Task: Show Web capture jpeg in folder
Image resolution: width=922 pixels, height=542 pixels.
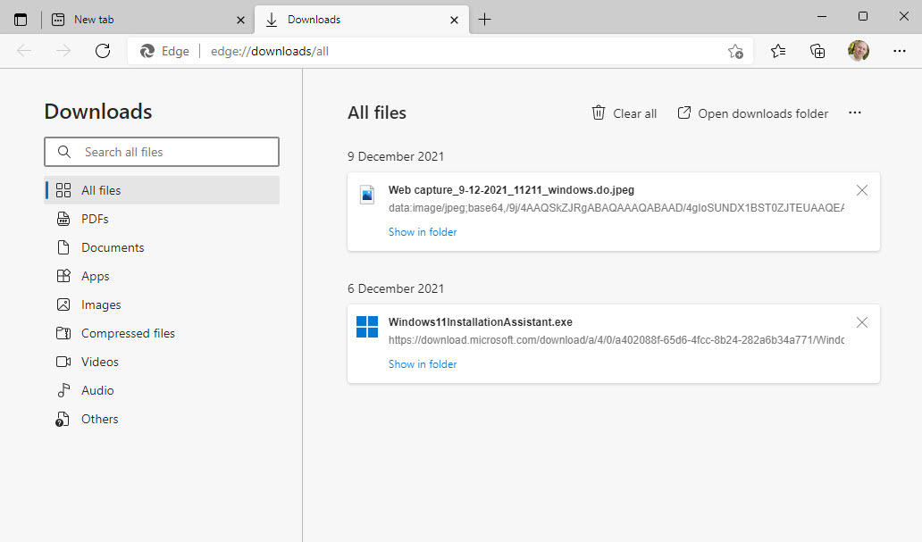Action: (x=423, y=232)
